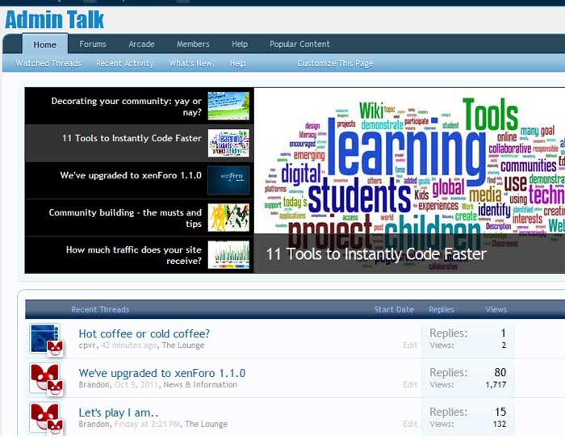Open the Popular Content tab

299,44
